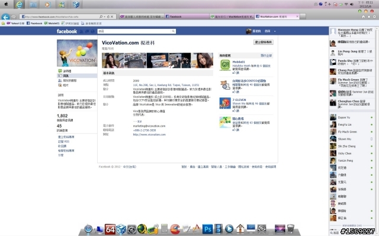
Task: Click the Facebook friend requests icon
Action: (82, 31)
